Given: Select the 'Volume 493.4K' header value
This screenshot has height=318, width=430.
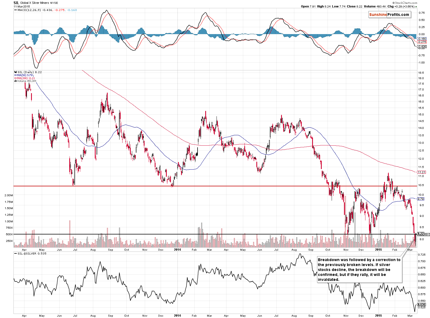Looking at the screenshot, I should (x=375, y=6).
